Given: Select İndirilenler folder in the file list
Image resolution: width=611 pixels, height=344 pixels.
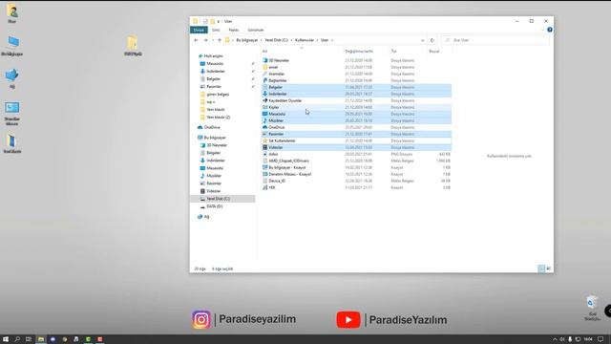Looking at the screenshot, I should click(357, 94).
